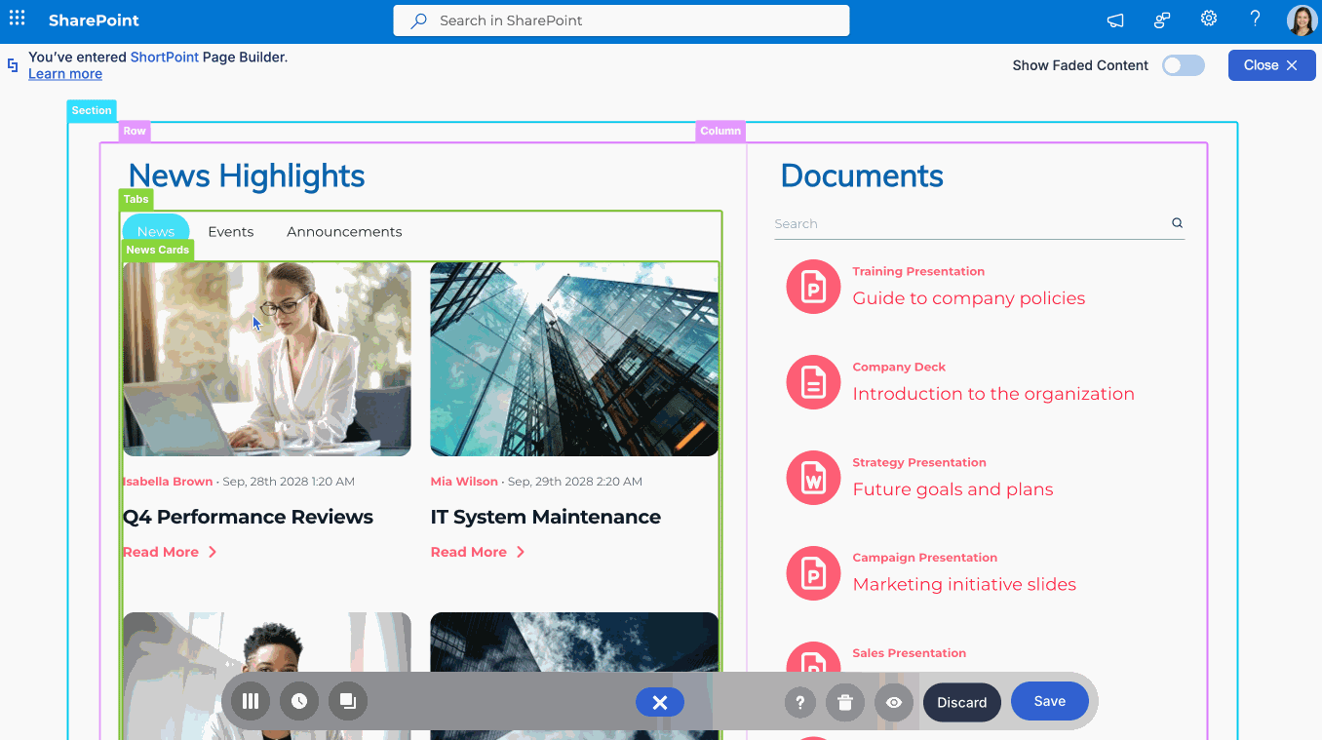Select the Tabs element label
1322x740 pixels.
[x=136, y=199]
